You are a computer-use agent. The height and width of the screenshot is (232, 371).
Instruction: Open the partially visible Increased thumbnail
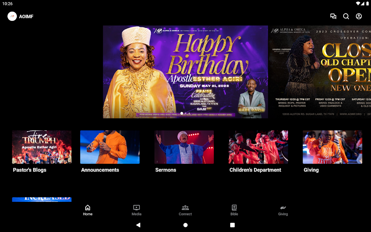[42, 200]
